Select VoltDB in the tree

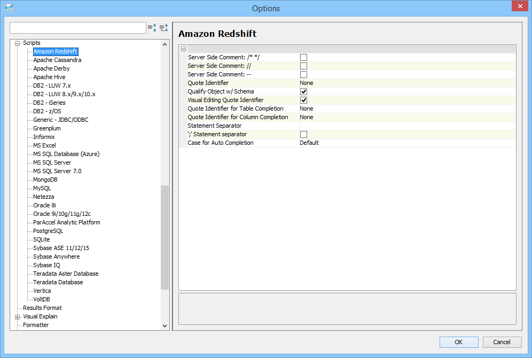coord(41,299)
